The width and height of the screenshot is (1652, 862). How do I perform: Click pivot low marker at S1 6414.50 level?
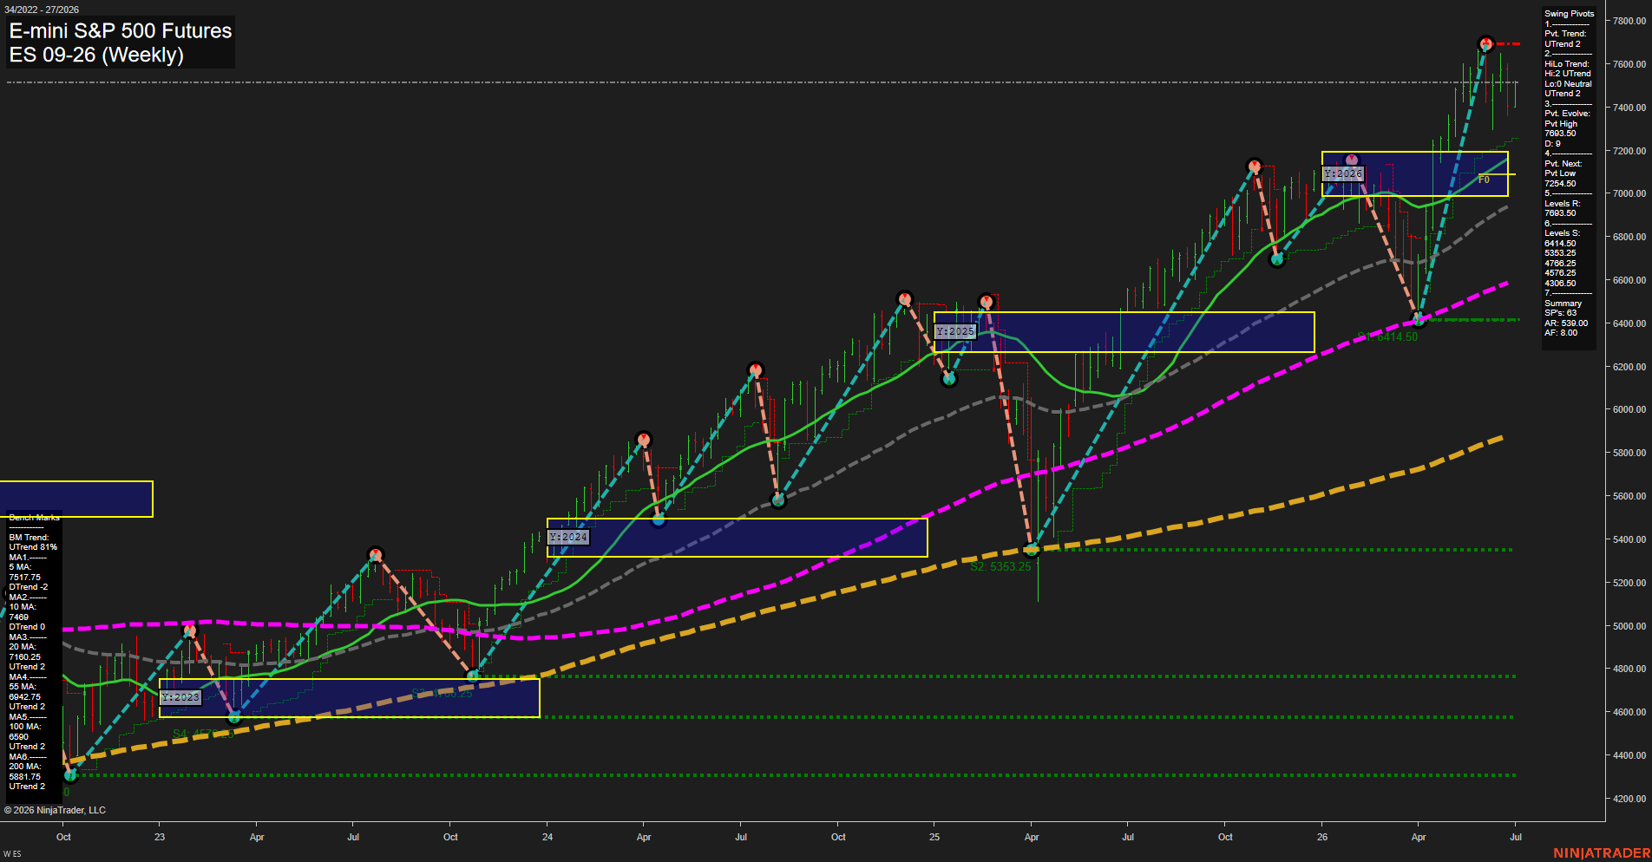[1419, 320]
